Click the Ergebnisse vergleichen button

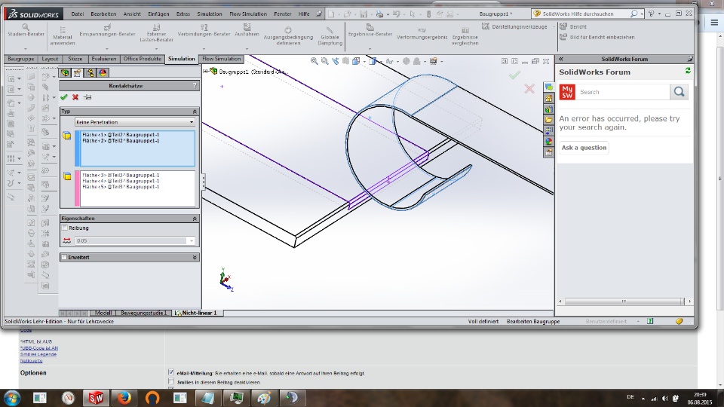point(465,36)
